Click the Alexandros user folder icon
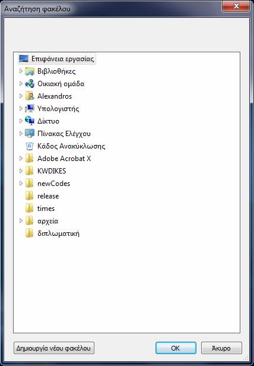 click(30, 96)
